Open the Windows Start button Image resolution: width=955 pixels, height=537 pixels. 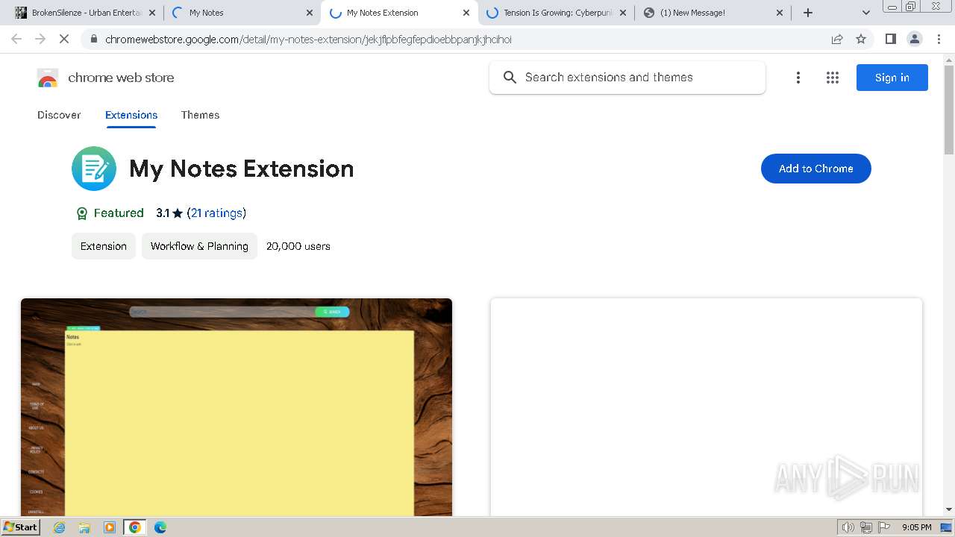[x=21, y=527]
